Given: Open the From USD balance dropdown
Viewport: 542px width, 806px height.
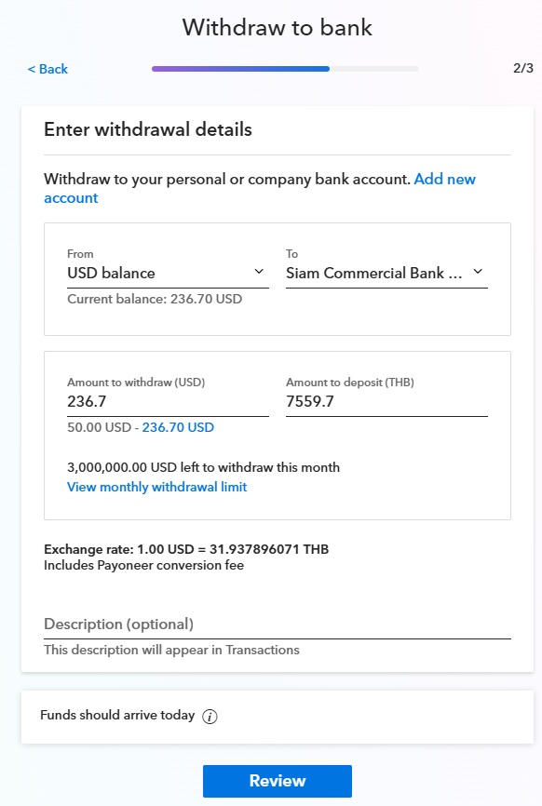Looking at the screenshot, I should click(x=168, y=273).
